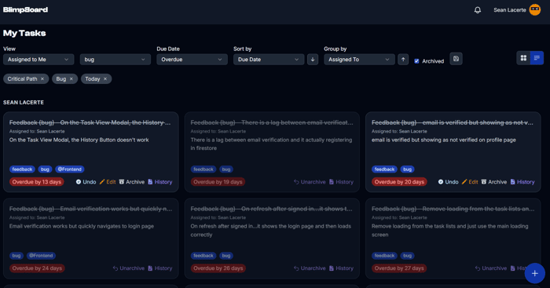Image resolution: width=550 pixels, height=288 pixels.
Task: Open the Group by Assigned To dropdown
Action: pos(359,60)
